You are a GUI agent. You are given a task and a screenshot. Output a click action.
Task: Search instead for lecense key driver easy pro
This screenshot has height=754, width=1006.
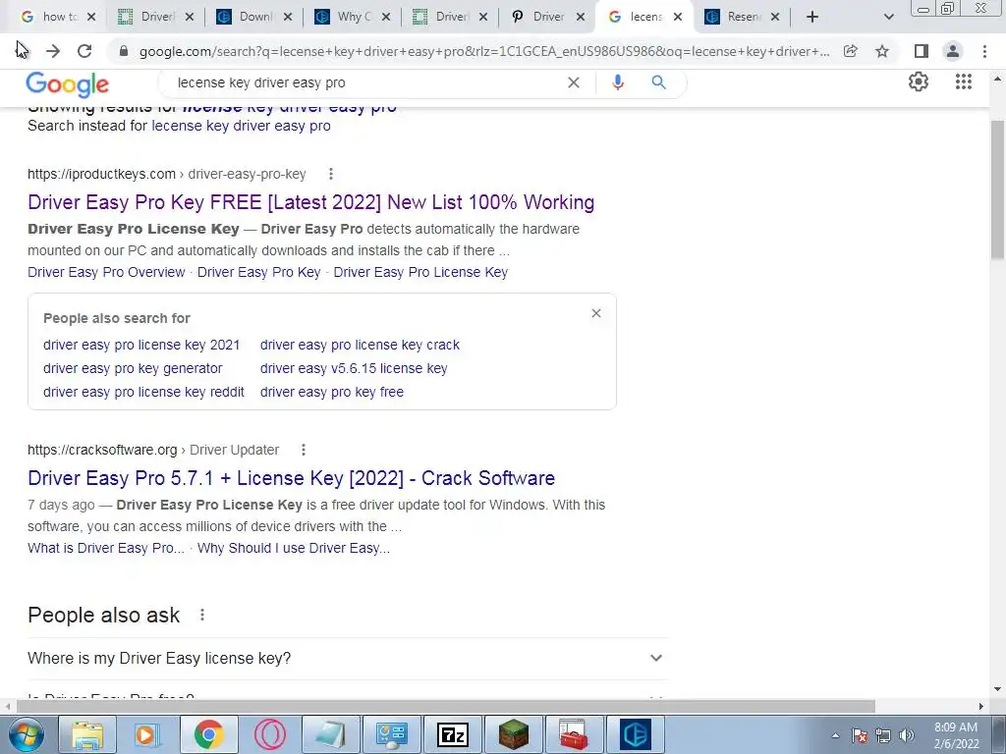242,126
